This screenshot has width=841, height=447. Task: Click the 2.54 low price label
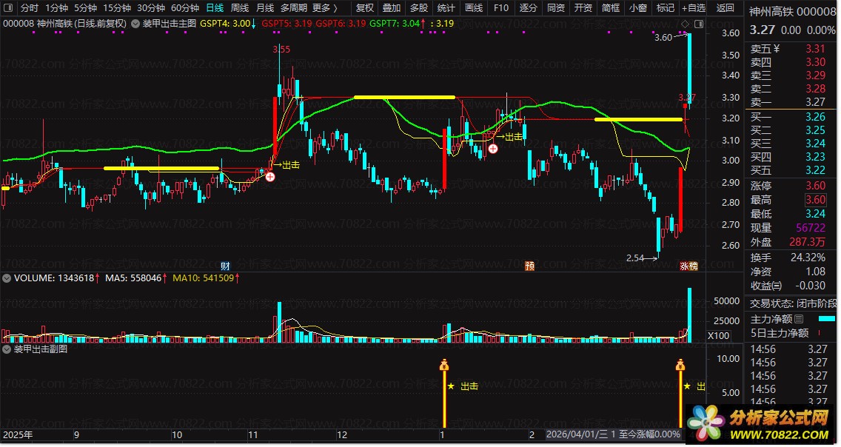click(x=635, y=258)
